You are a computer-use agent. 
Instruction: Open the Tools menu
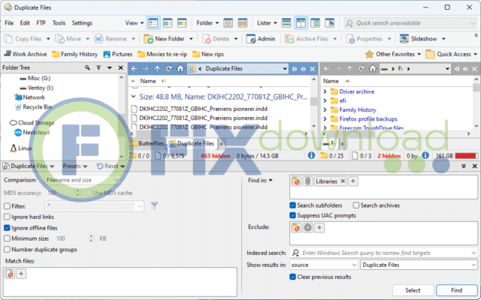click(59, 23)
